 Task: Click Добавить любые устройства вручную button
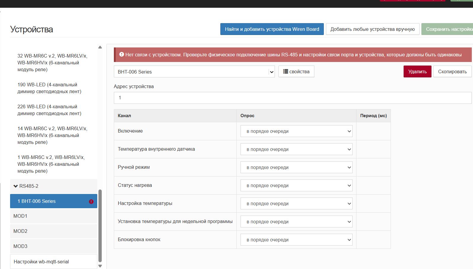(372, 29)
